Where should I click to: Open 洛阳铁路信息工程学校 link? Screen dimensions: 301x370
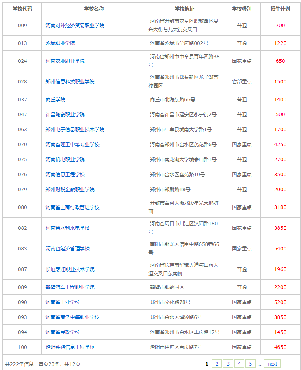coord(70,347)
